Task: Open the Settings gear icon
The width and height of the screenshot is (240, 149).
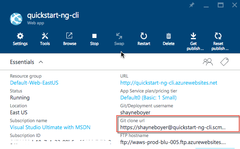Action: (x=20, y=36)
